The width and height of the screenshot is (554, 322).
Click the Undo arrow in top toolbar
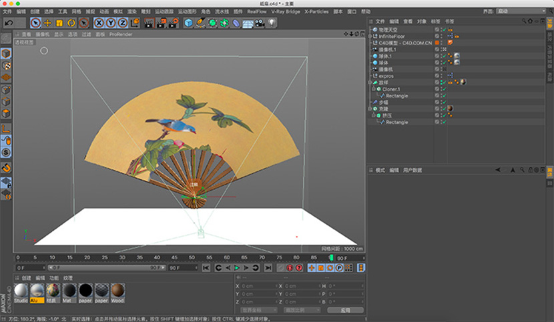(x=9, y=23)
